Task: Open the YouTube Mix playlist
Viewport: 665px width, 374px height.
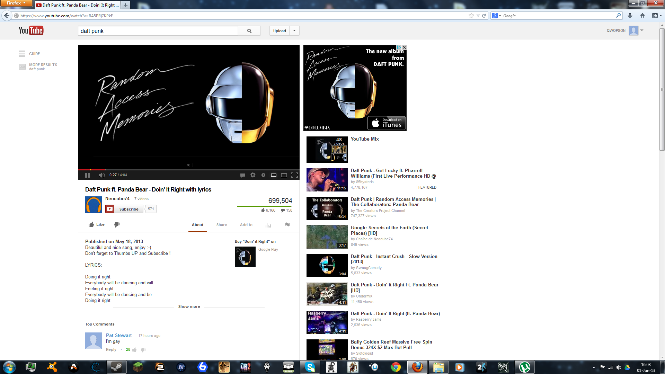Action: [365, 139]
